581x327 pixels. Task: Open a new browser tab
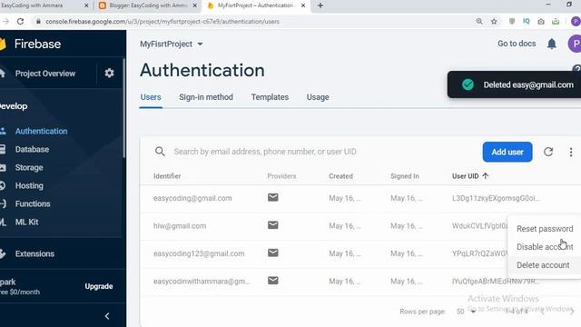click(x=320, y=5)
